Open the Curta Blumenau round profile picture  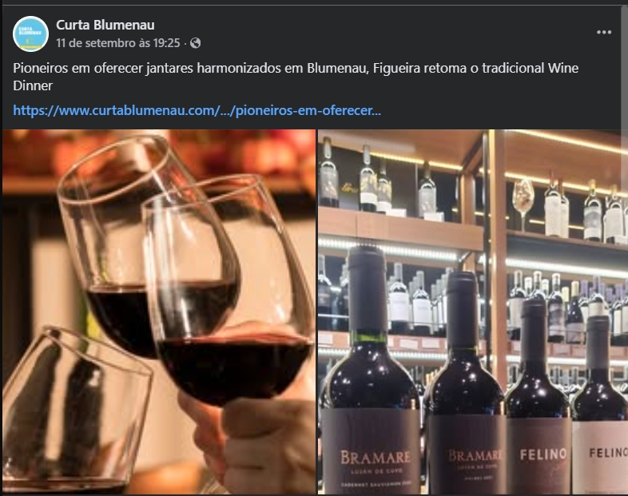[31, 34]
